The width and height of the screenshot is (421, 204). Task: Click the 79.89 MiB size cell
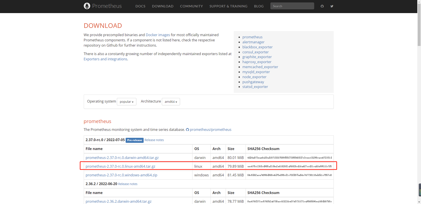[236, 166]
